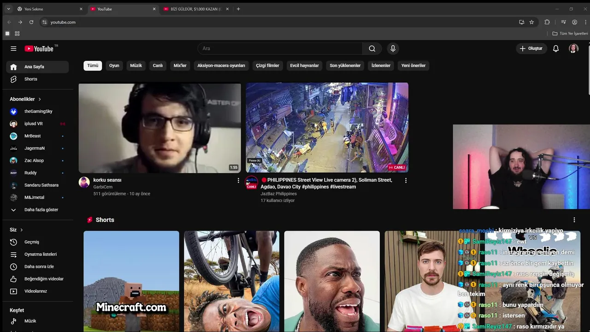Open a new browser tab

(238, 9)
